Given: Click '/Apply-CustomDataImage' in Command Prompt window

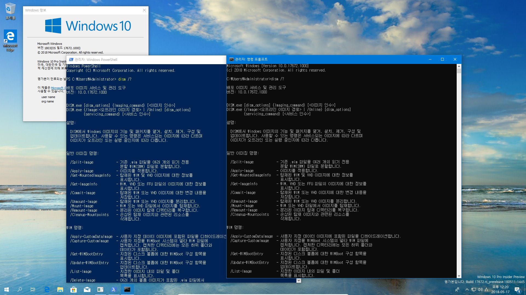Looking at the screenshot, I should (251, 236).
